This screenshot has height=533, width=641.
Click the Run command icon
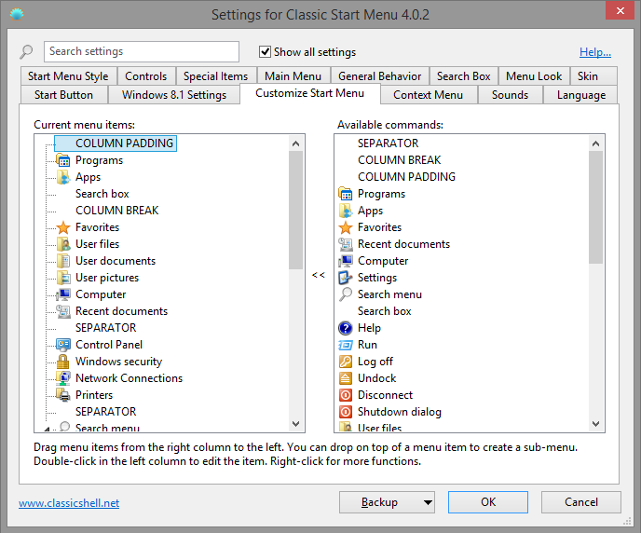click(x=346, y=345)
